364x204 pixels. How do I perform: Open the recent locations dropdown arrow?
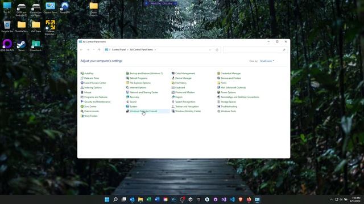(94, 50)
